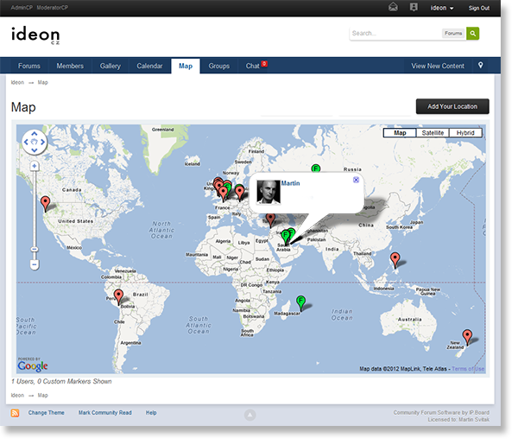Open the ModeratorCP link
The image size is (518, 445).
53,7
